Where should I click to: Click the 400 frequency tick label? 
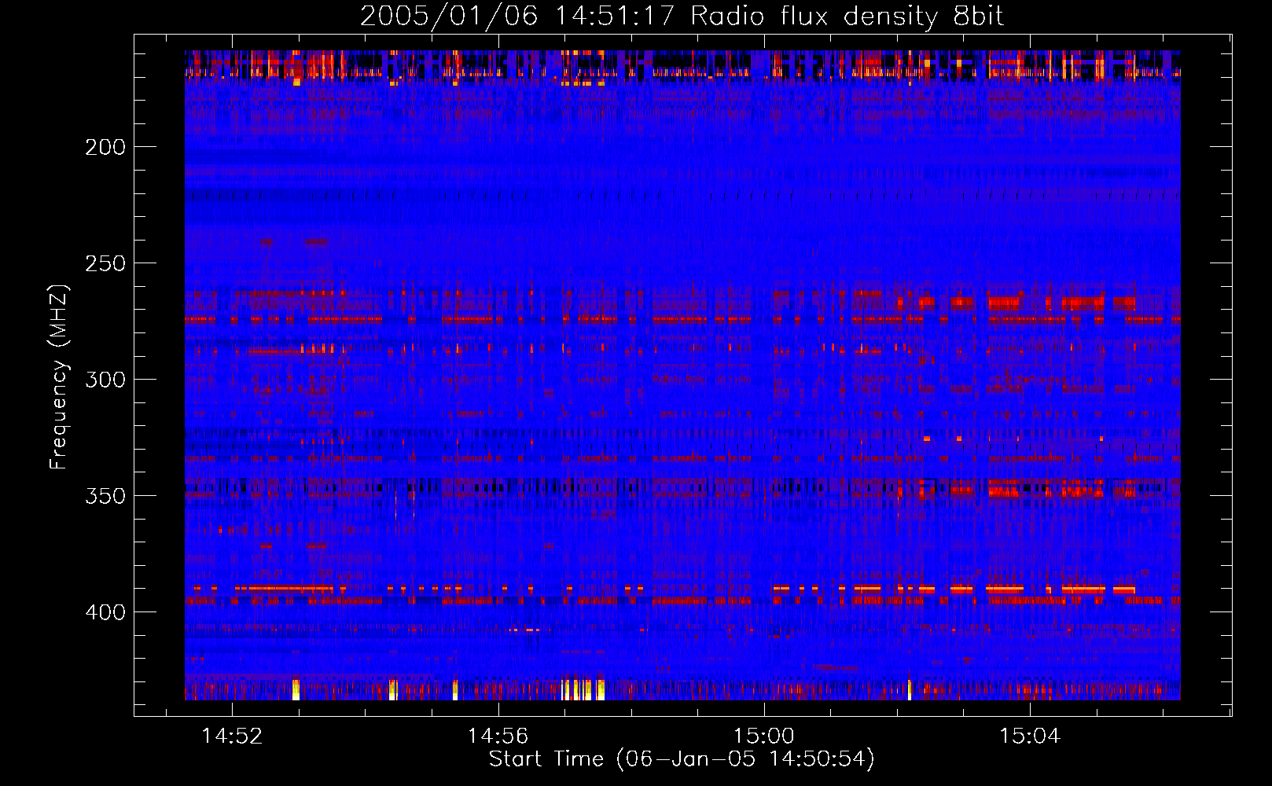(x=105, y=612)
